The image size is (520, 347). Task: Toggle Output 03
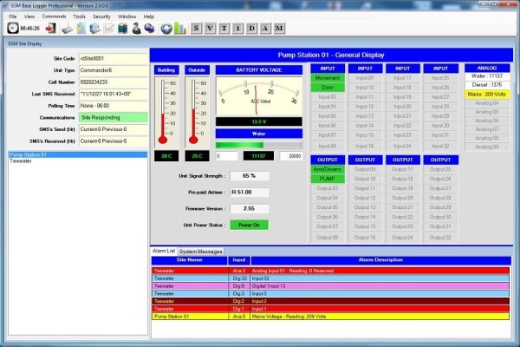[328, 188]
